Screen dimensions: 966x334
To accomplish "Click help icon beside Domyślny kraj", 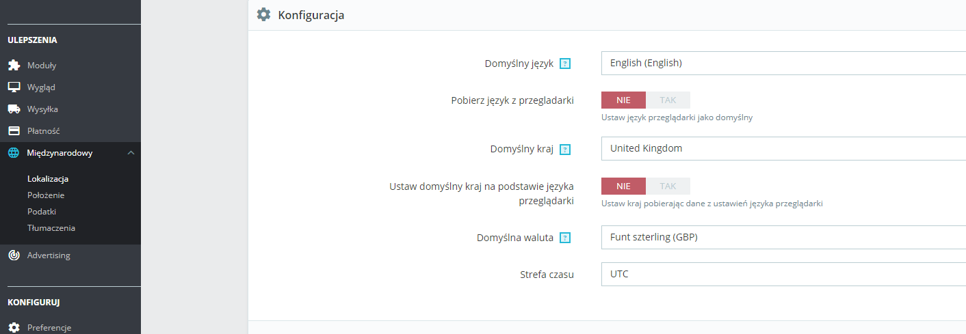I will pos(565,149).
